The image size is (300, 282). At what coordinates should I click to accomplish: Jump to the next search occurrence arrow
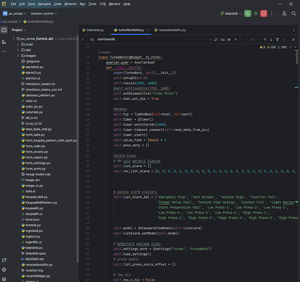pos(271,39)
